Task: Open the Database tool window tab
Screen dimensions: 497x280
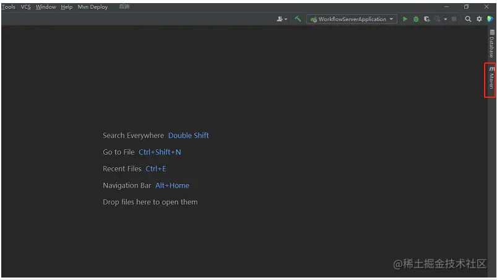Action: [x=491, y=43]
